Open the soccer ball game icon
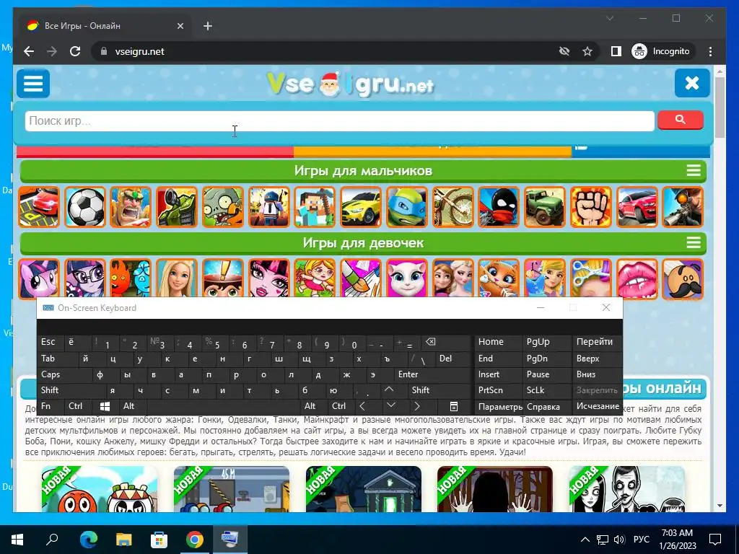Image resolution: width=739 pixels, height=554 pixels. (x=85, y=207)
